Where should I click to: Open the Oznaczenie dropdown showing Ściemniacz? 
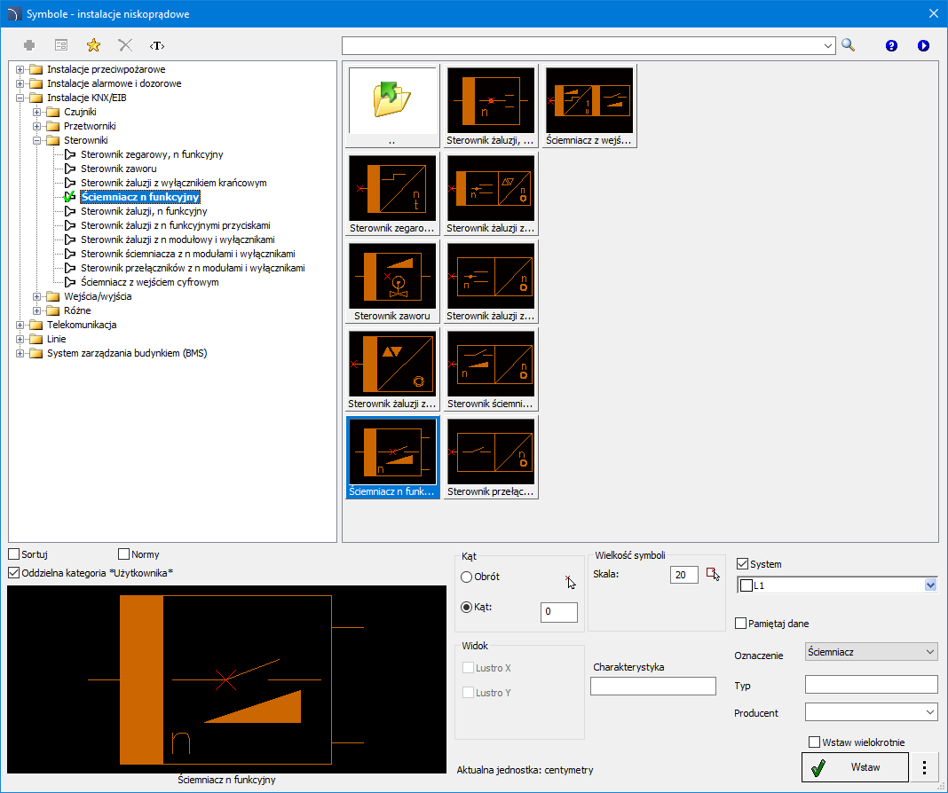tap(871, 652)
